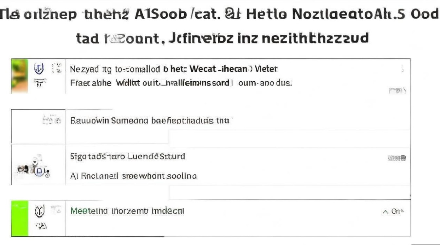Click the small icon at the right edge beside "Fraet abhe"
440x245 pixels.
397,90
